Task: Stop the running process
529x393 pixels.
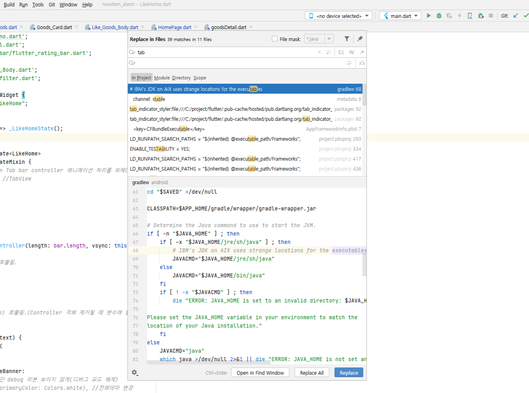Action: coord(491,16)
